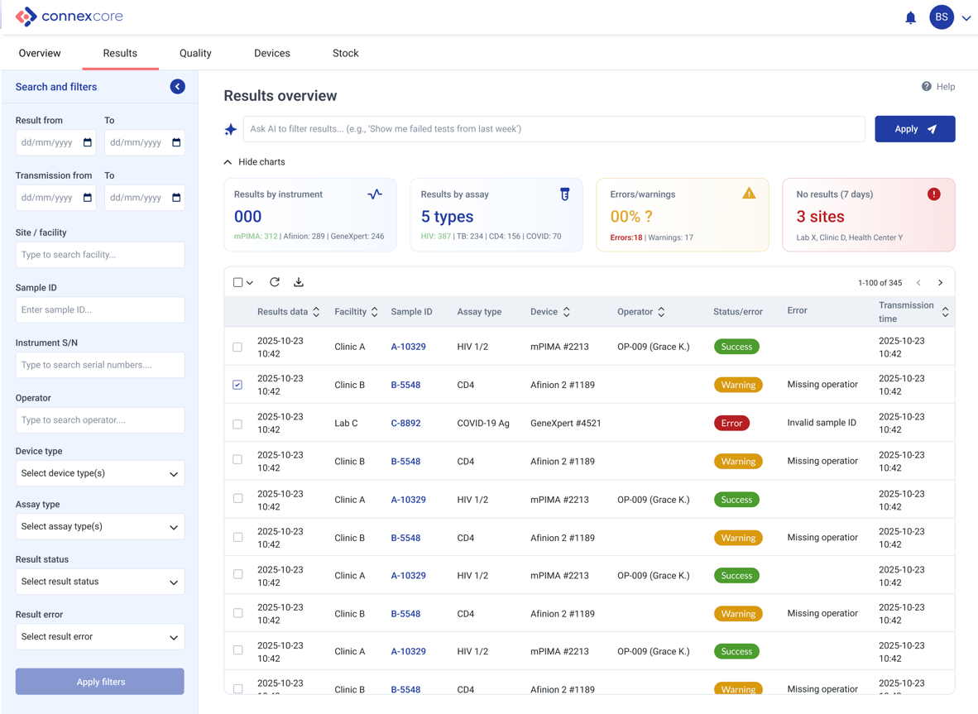Open Assay type dropdown

tap(100, 526)
